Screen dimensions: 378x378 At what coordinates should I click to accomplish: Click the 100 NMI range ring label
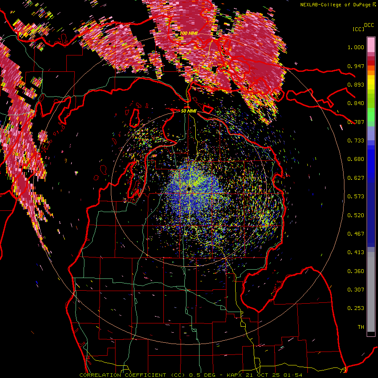pos(188,33)
